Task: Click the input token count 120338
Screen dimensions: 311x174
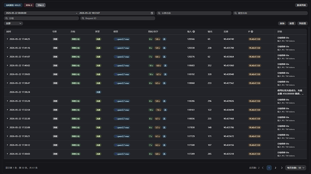Action: (x=191, y=48)
